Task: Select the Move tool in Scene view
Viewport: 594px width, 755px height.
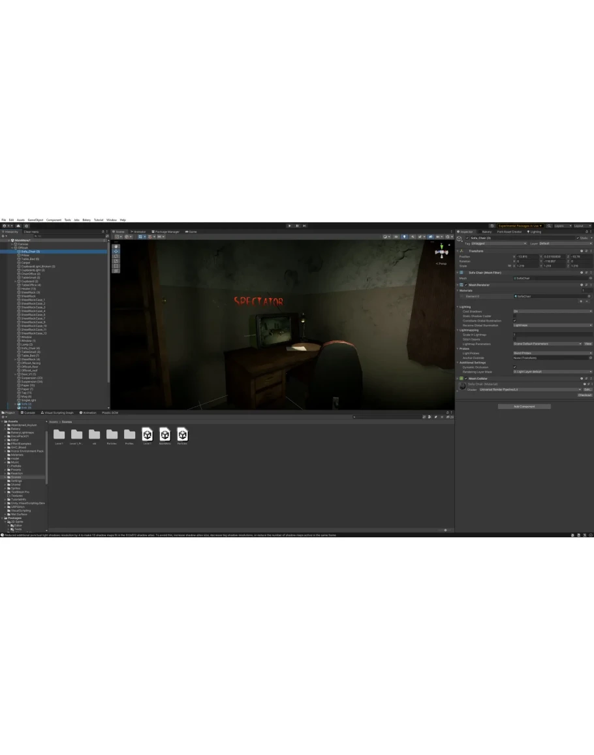Action: point(116,251)
